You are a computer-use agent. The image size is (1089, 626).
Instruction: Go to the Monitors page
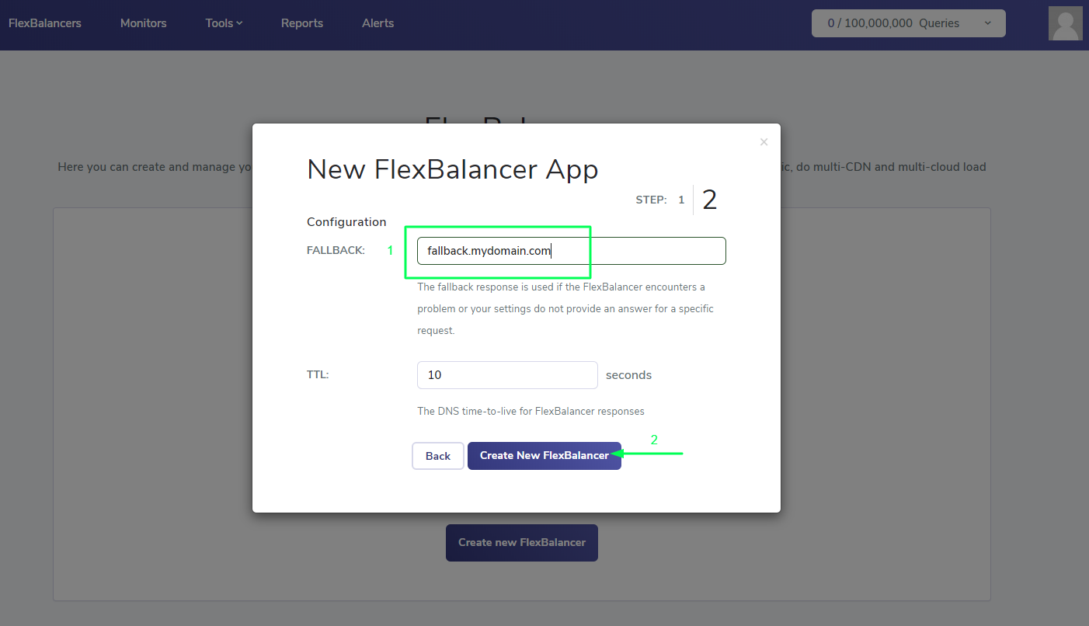point(144,23)
